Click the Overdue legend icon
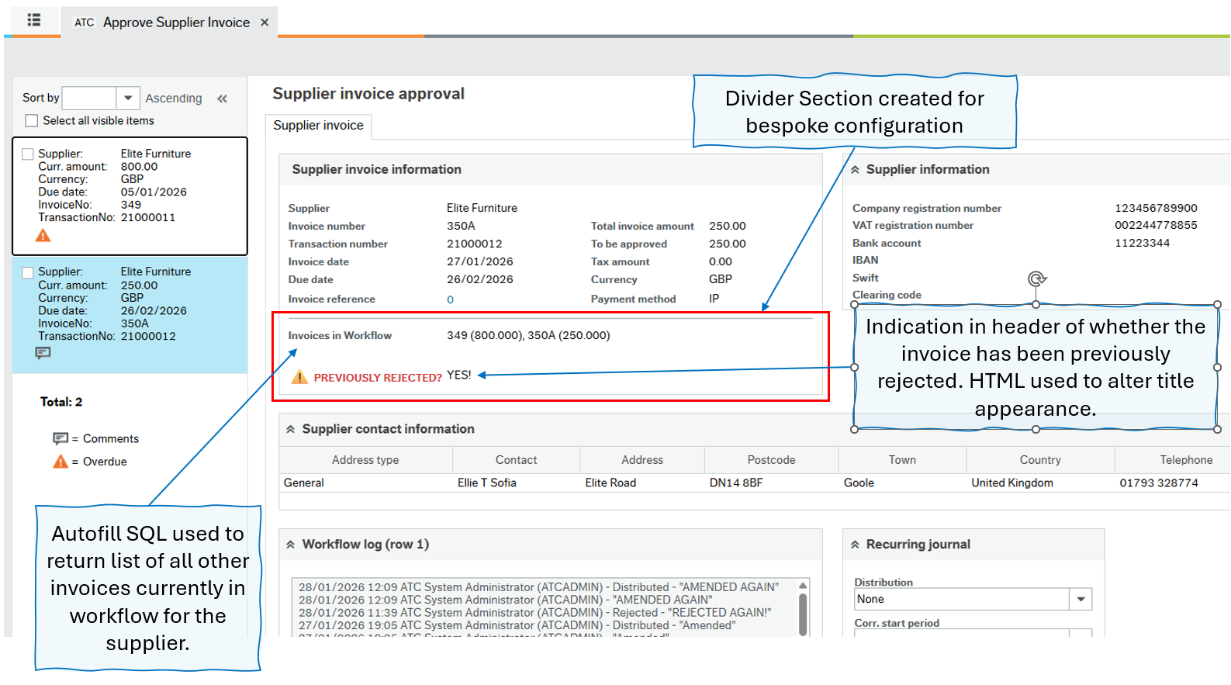 coord(60,462)
